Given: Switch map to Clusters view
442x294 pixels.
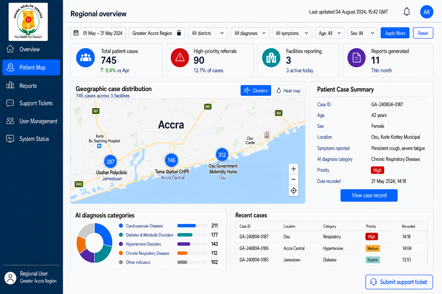Looking at the screenshot, I should [x=256, y=90].
